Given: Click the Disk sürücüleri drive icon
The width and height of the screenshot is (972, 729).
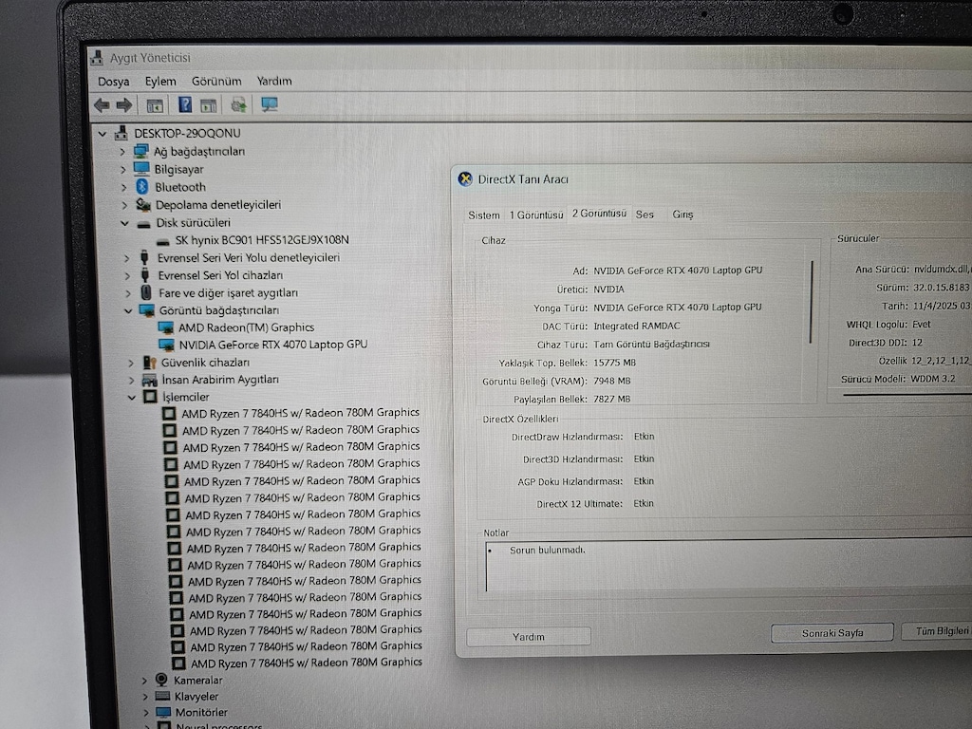Looking at the screenshot, I should tap(144, 223).
